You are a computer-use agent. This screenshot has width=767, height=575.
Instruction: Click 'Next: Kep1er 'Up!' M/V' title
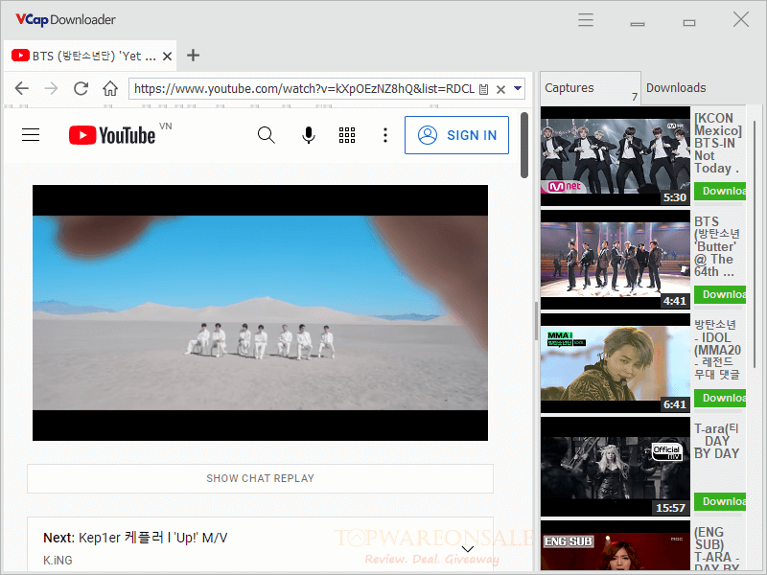pyautogui.click(x=135, y=538)
